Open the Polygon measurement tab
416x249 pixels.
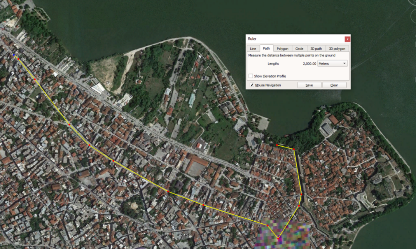click(x=283, y=49)
